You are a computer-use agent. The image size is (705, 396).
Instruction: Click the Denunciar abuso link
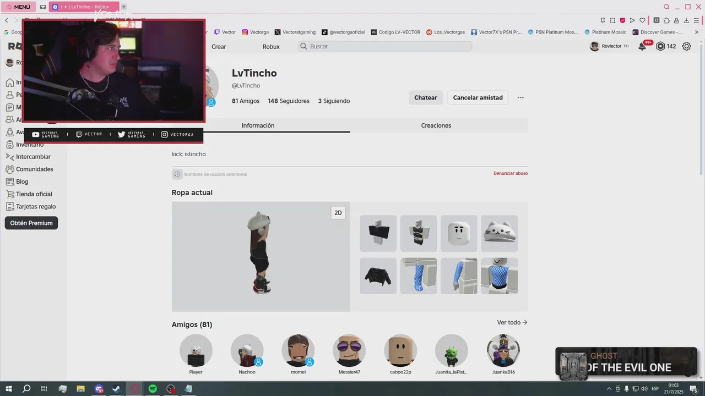tap(511, 173)
